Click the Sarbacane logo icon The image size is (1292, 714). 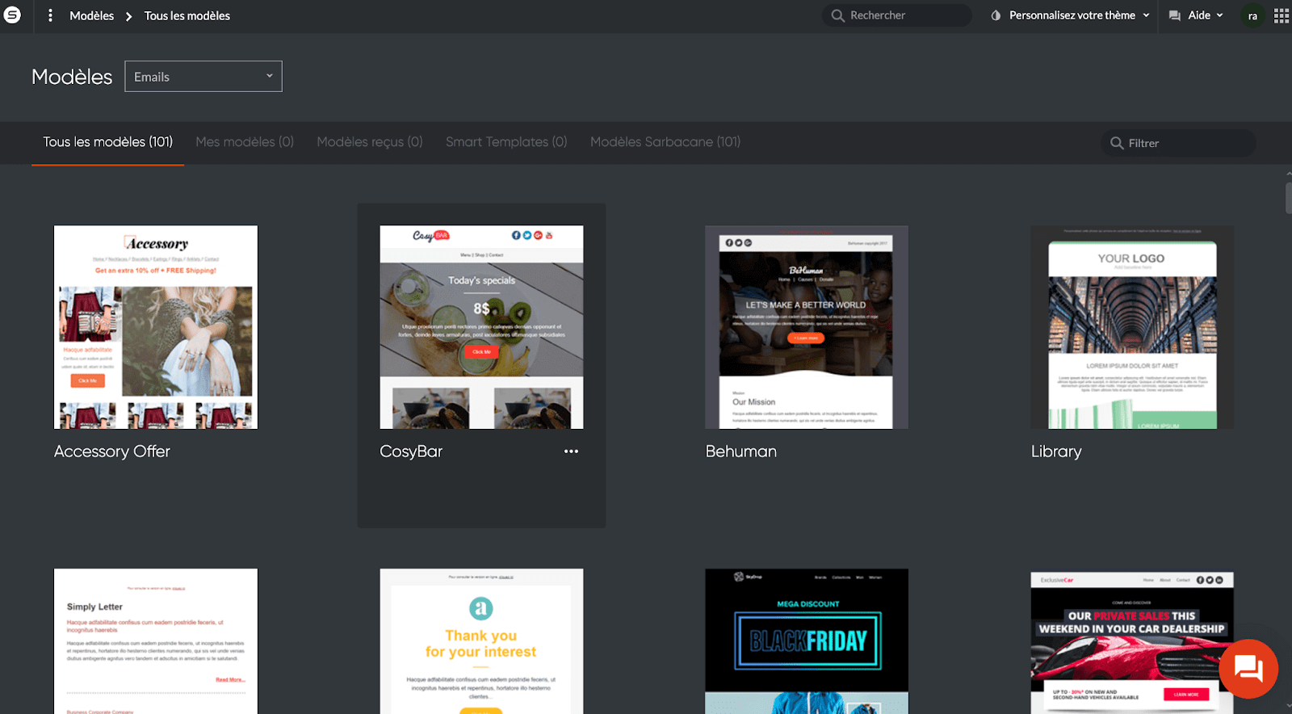click(12, 15)
